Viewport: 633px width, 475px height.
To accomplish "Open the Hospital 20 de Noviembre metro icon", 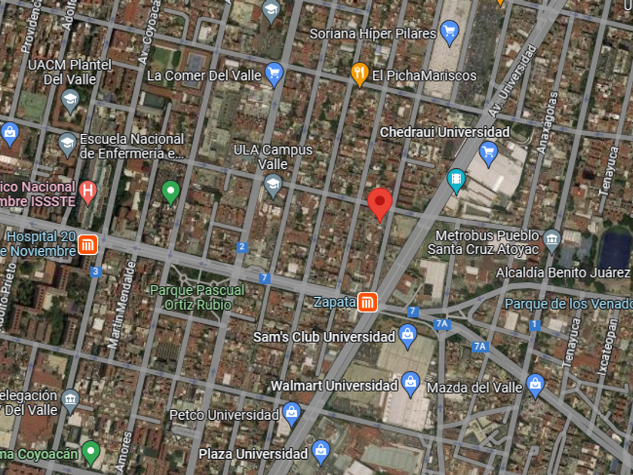I will [87, 245].
